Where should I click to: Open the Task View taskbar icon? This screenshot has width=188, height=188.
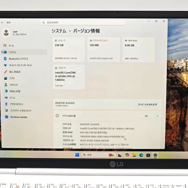[120, 155]
